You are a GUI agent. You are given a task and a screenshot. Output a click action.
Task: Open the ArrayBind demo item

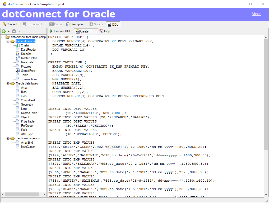coord(27,143)
